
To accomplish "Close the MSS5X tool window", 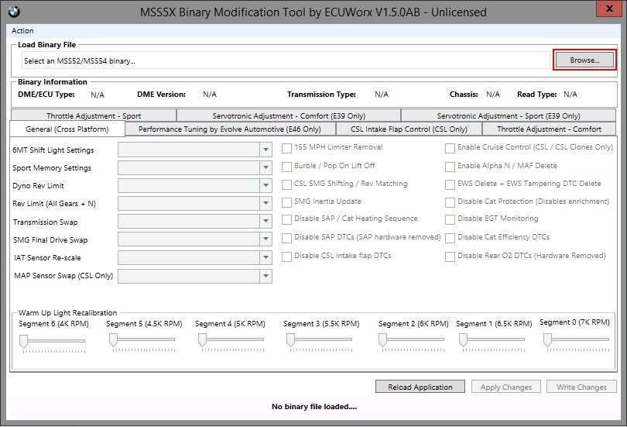I will pos(609,9).
